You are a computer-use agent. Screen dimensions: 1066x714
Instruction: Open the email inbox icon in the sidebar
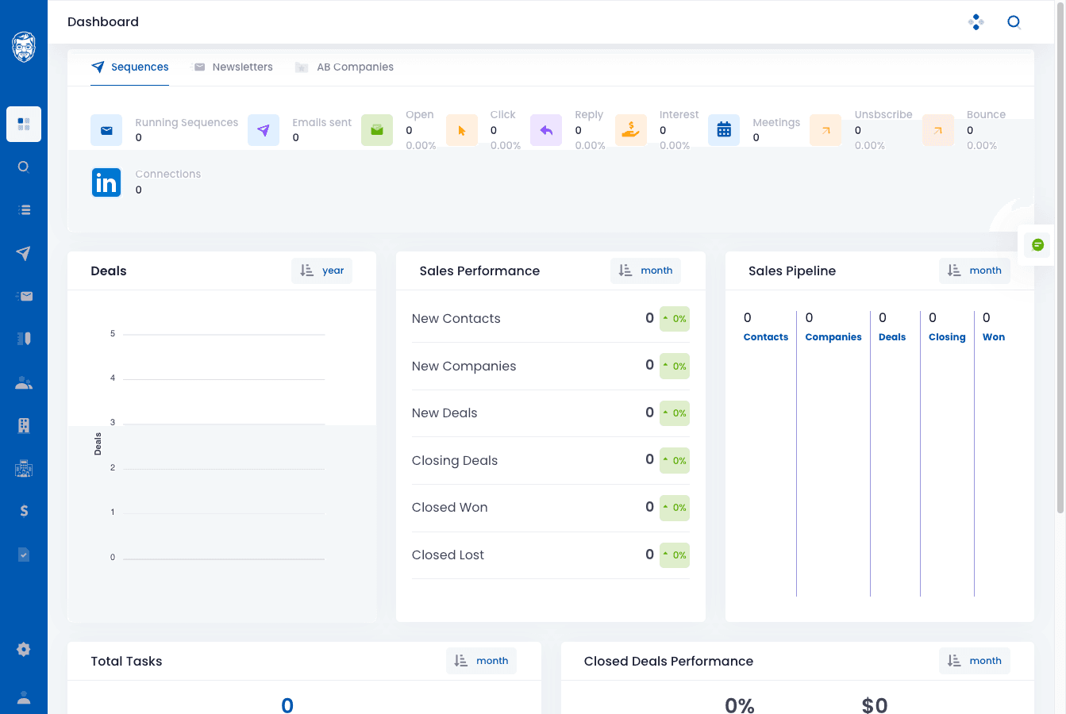pos(23,296)
